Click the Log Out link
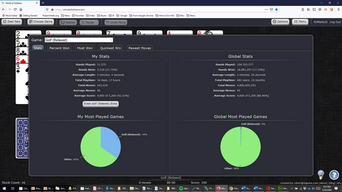The width and height of the screenshot is (342, 192). coord(335,22)
